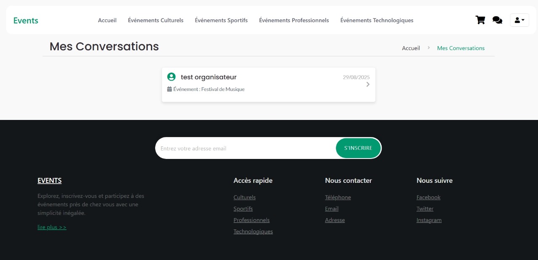Click the Accueil breadcrumb link

click(411, 48)
